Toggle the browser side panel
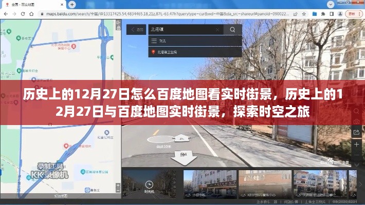 coord(332,14)
